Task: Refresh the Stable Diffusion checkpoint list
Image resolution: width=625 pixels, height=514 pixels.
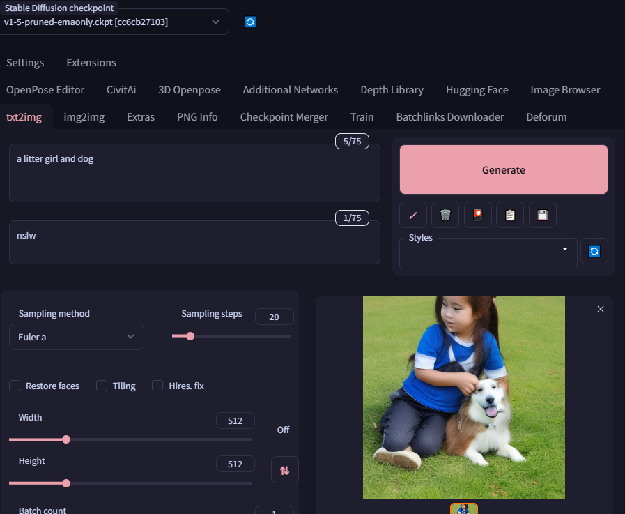Action: click(250, 22)
